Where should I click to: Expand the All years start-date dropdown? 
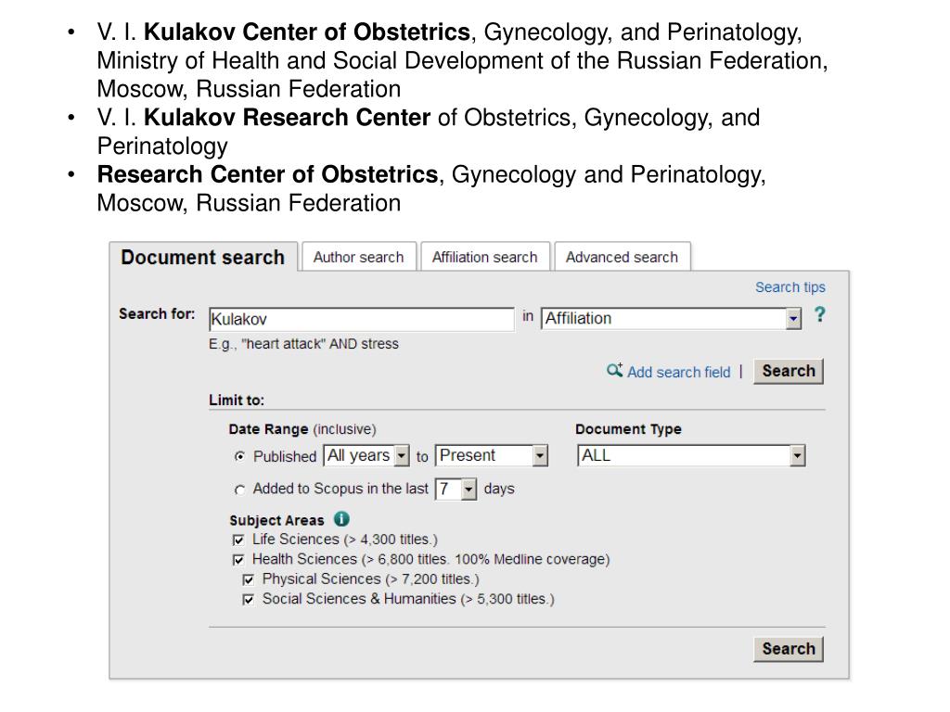(366, 455)
